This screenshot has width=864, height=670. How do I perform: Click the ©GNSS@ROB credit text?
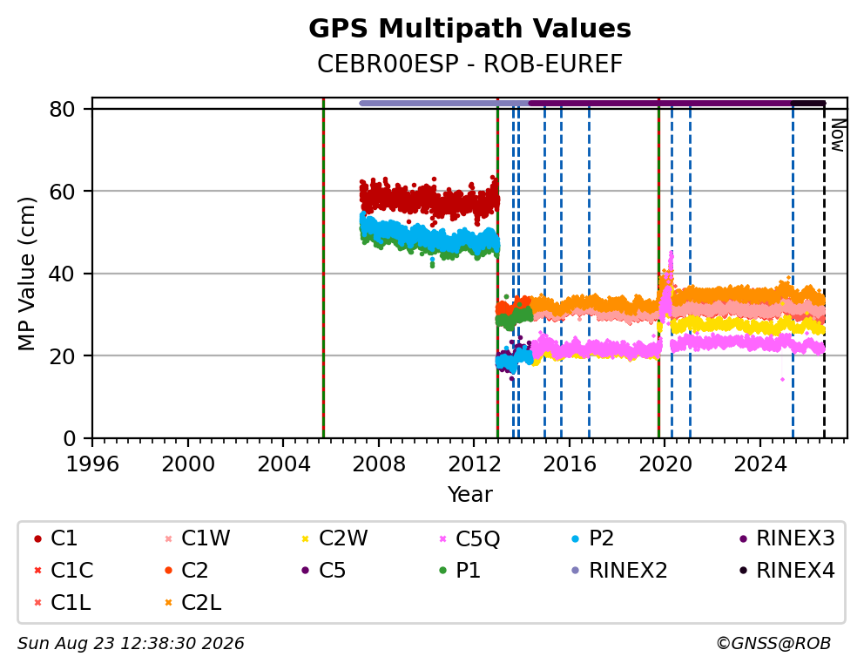tap(773, 644)
